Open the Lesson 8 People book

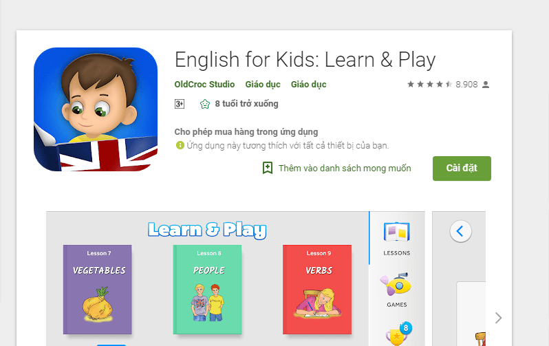point(207,290)
